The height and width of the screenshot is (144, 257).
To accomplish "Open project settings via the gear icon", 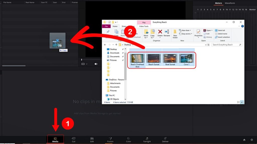I will click(252, 140).
